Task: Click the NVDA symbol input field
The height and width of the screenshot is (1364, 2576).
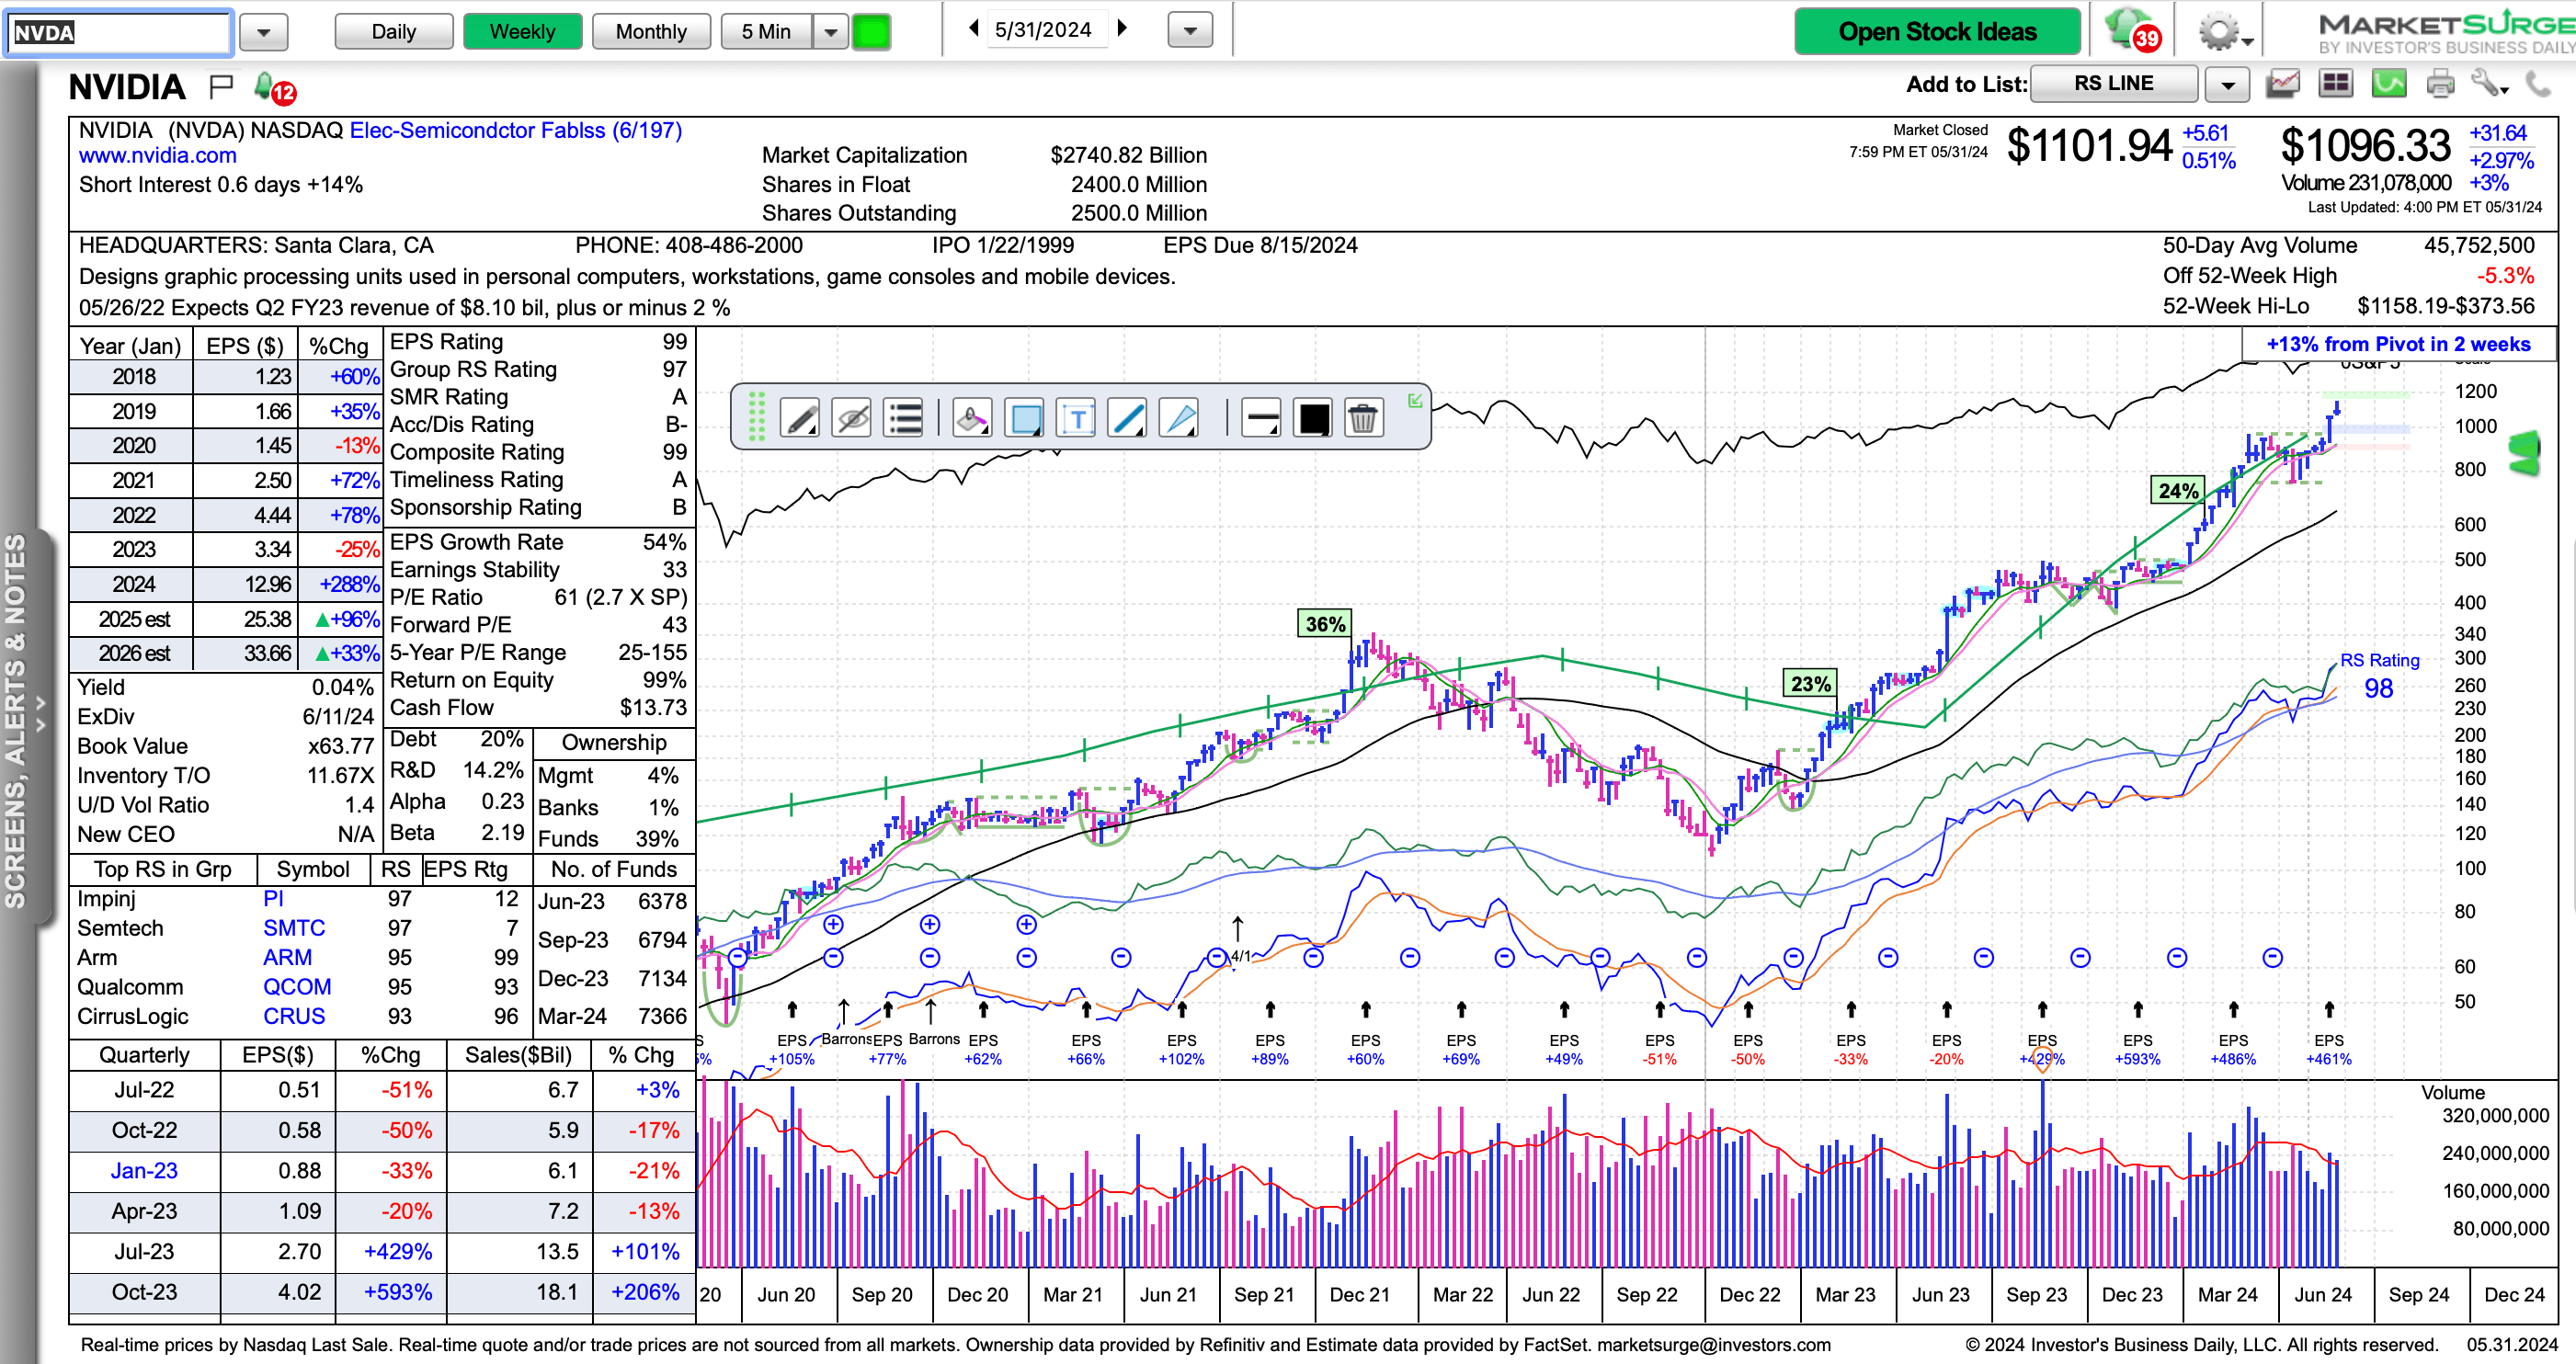Action: coord(118,32)
